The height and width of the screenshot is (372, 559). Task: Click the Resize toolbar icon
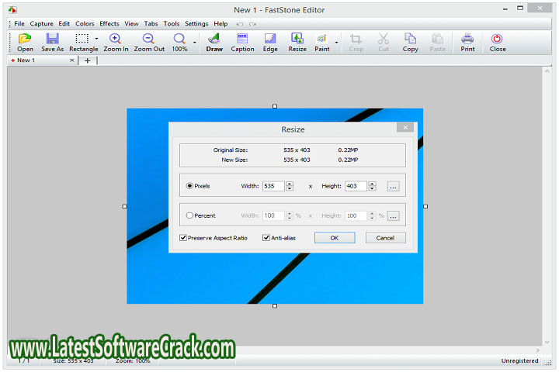click(x=297, y=43)
